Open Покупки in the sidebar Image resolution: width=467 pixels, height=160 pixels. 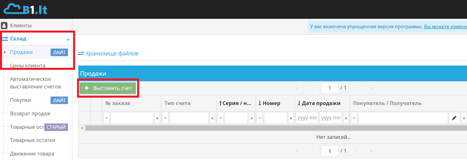(20, 100)
